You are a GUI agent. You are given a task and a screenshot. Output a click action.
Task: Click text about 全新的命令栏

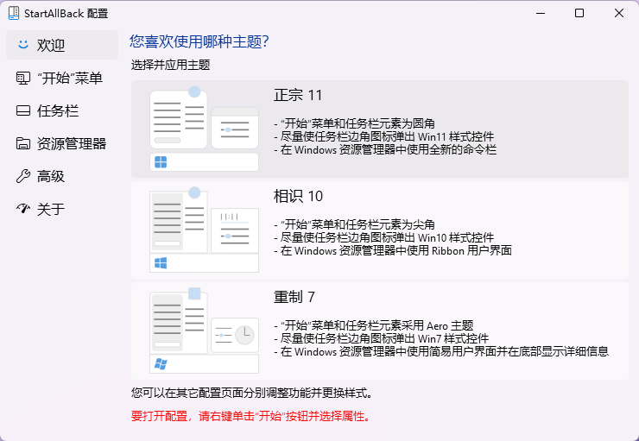(385, 149)
